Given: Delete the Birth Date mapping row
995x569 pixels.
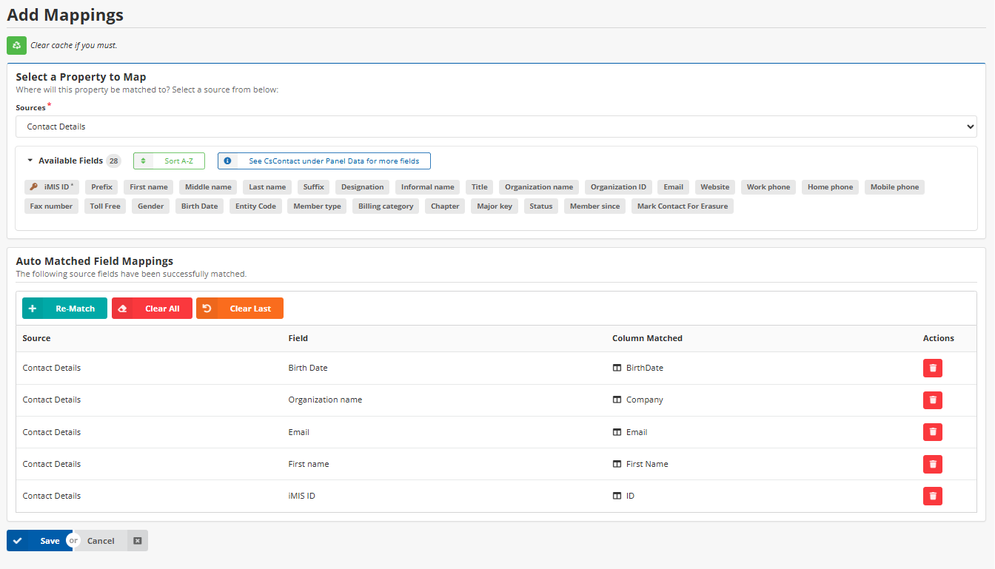Looking at the screenshot, I should (932, 368).
